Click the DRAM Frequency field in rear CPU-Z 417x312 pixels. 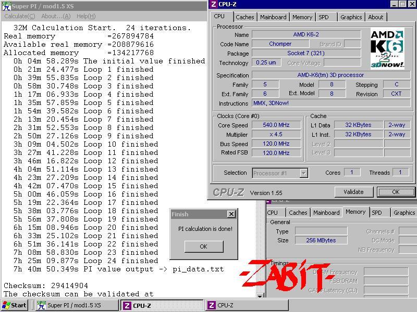click(386, 271)
